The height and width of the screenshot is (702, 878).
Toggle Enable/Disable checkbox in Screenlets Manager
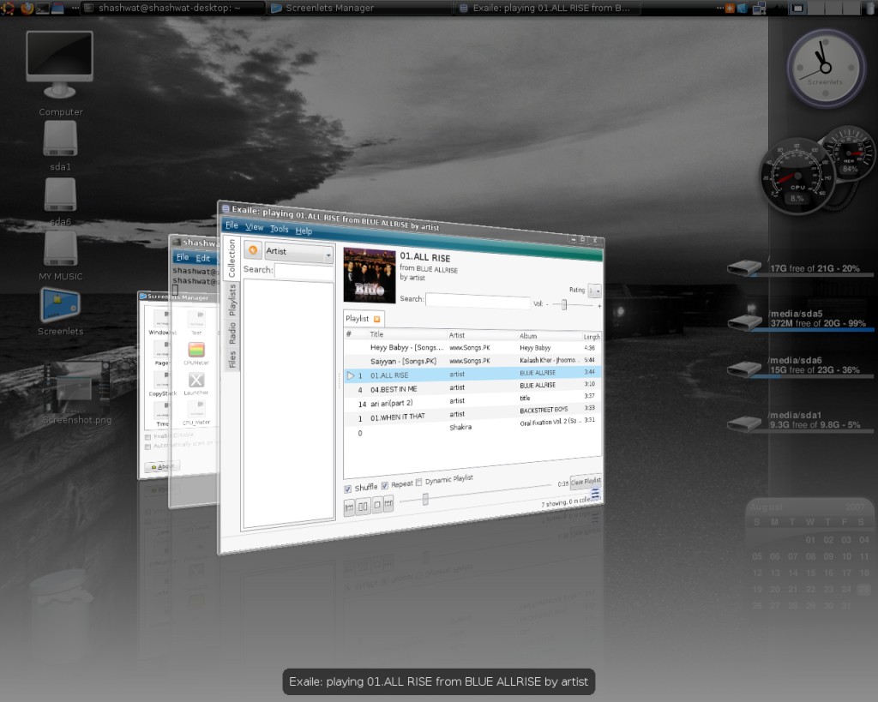pos(147,436)
